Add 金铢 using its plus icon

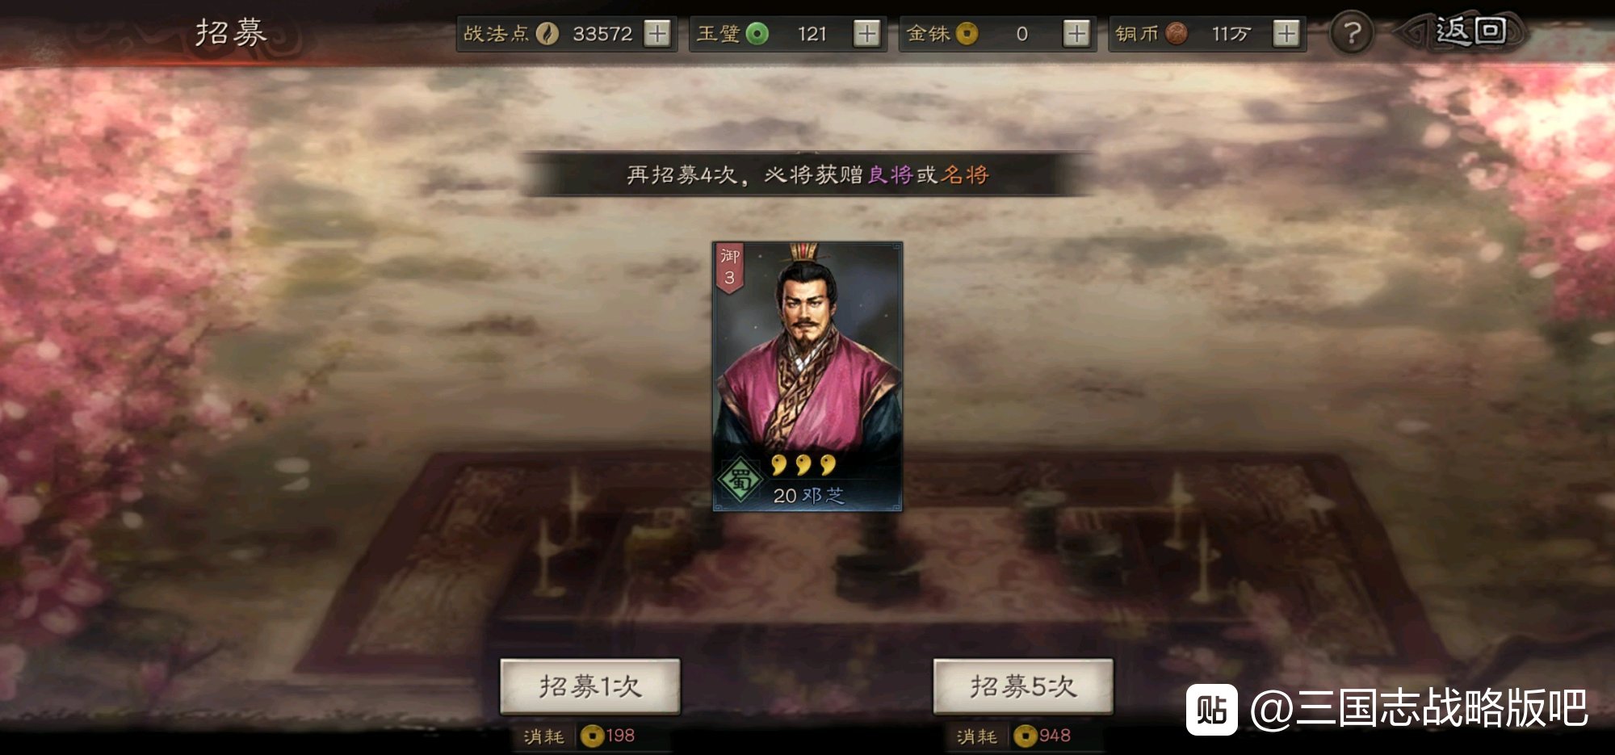[1076, 34]
